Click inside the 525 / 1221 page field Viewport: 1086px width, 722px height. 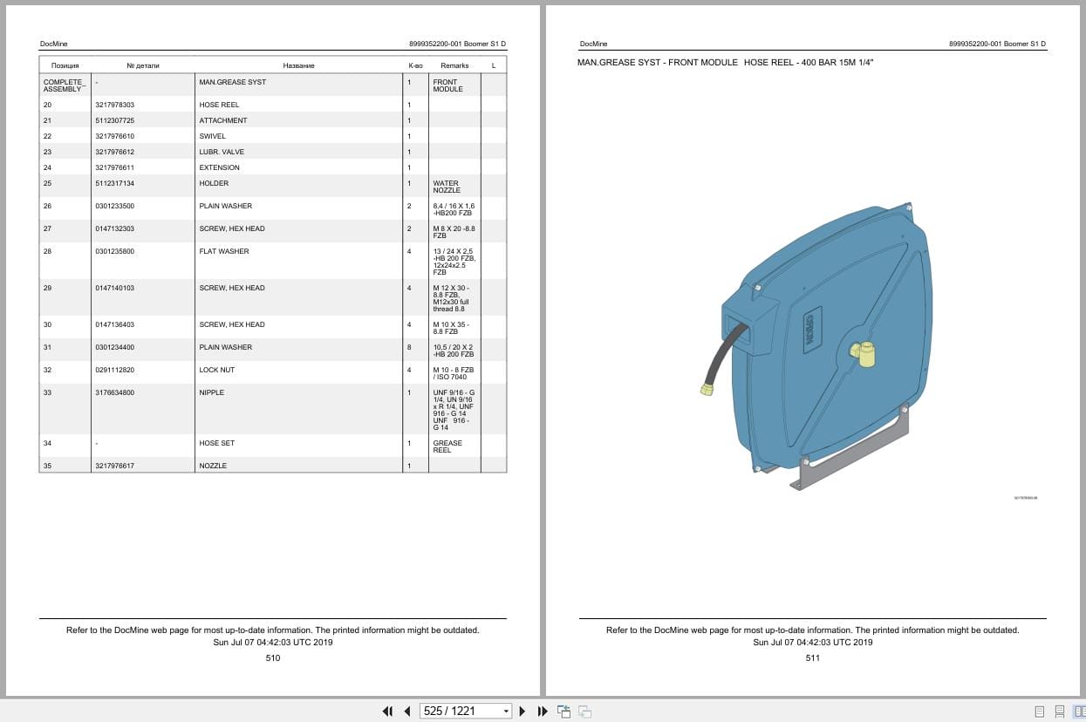(462, 711)
